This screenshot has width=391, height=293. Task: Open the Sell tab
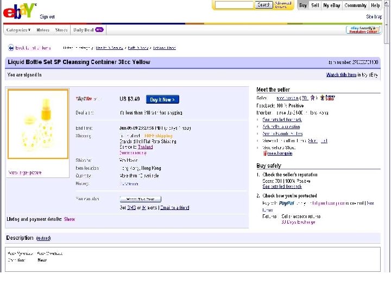click(315, 5)
